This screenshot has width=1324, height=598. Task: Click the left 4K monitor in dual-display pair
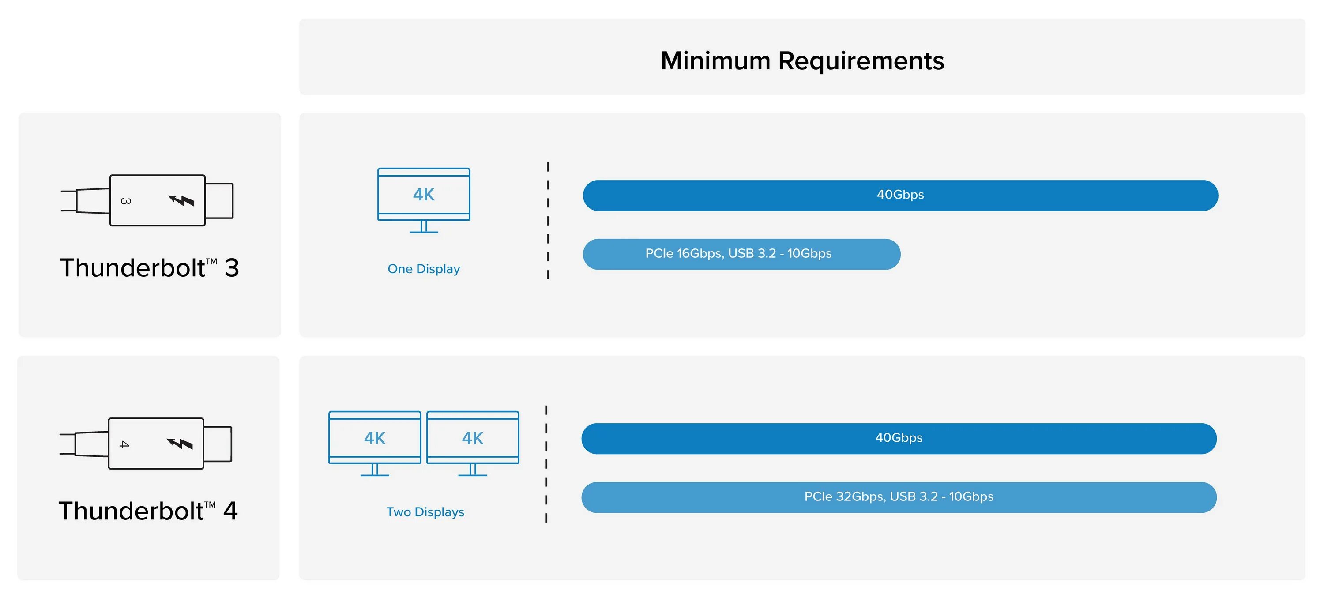(375, 443)
